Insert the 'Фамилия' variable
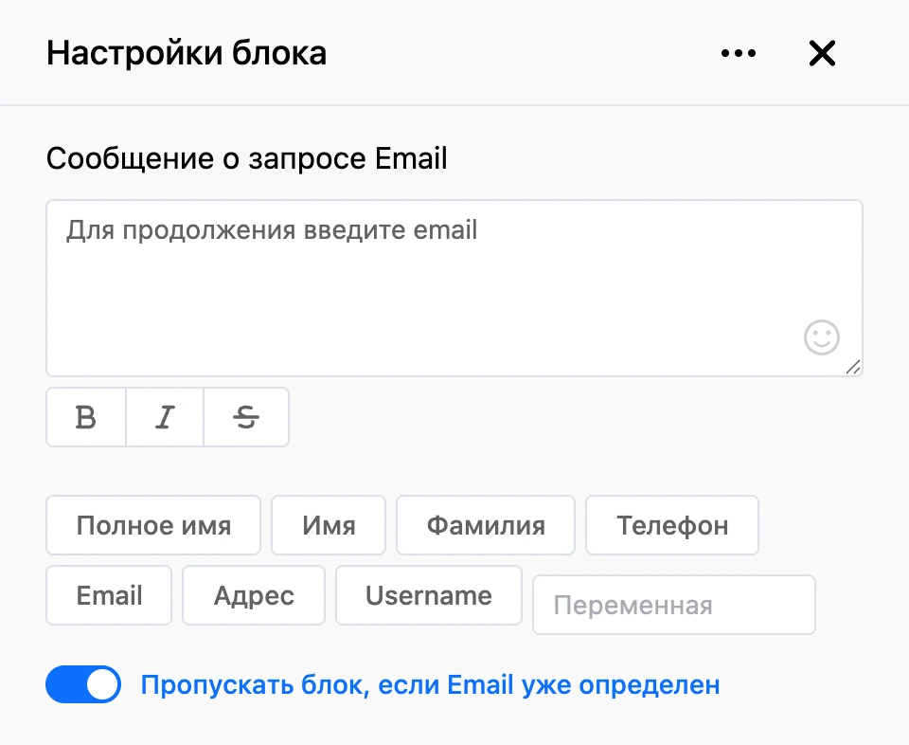Viewport: 909px width, 745px height. tap(486, 525)
